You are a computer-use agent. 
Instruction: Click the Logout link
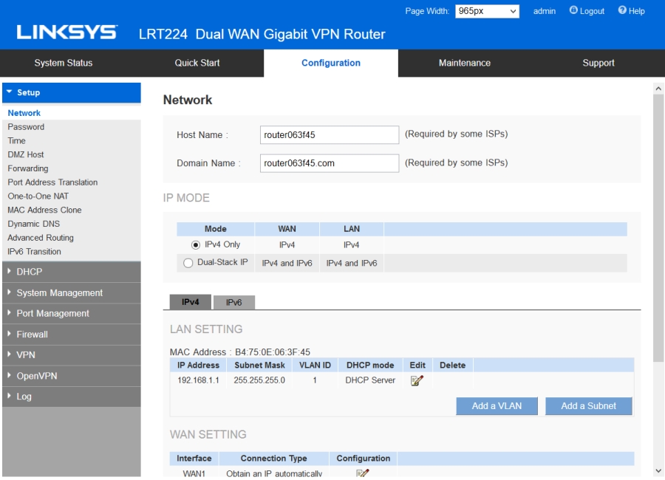pyautogui.click(x=592, y=11)
